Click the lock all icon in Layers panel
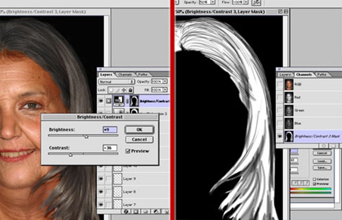Image resolution: width=342 pixels, height=220 pixels. [130, 90]
